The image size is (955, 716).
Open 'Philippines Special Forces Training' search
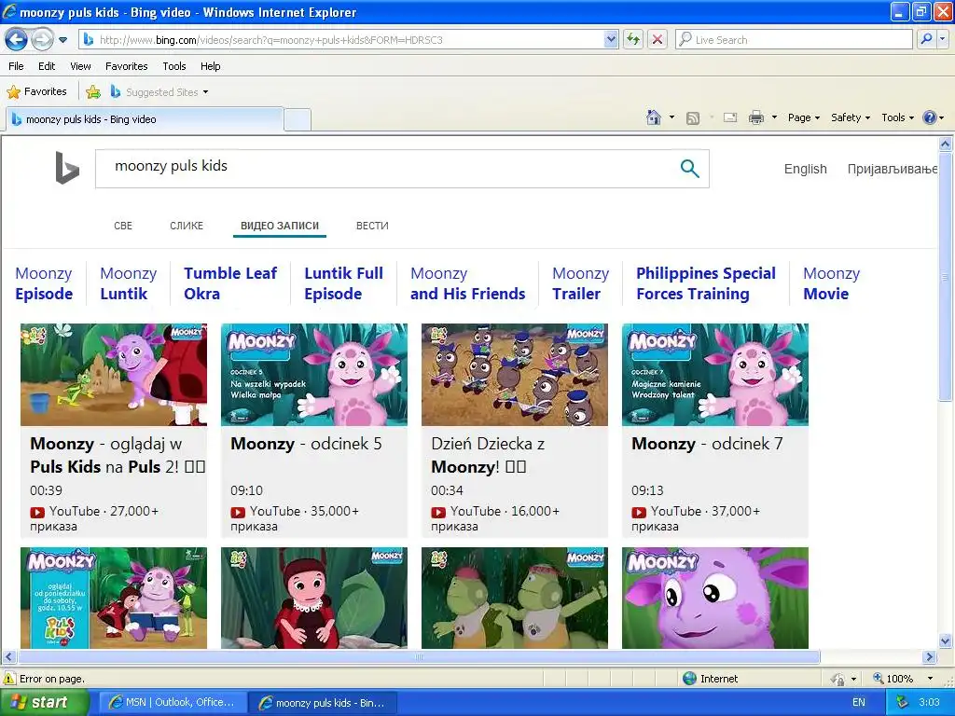click(x=705, y=283)
